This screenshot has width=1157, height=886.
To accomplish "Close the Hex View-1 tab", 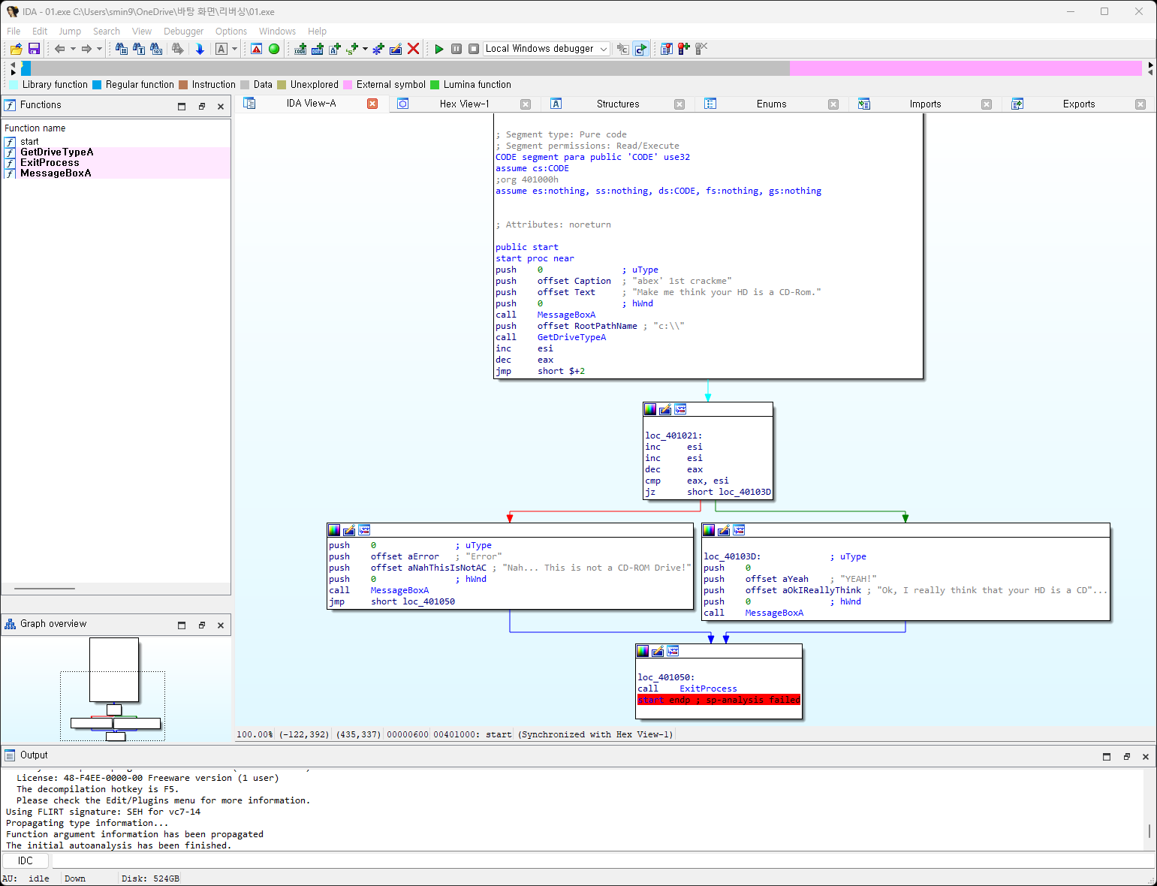I will pyautogui.click(x=526, y=104).
